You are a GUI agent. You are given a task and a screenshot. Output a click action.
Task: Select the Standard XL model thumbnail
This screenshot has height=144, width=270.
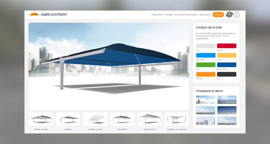150,119
